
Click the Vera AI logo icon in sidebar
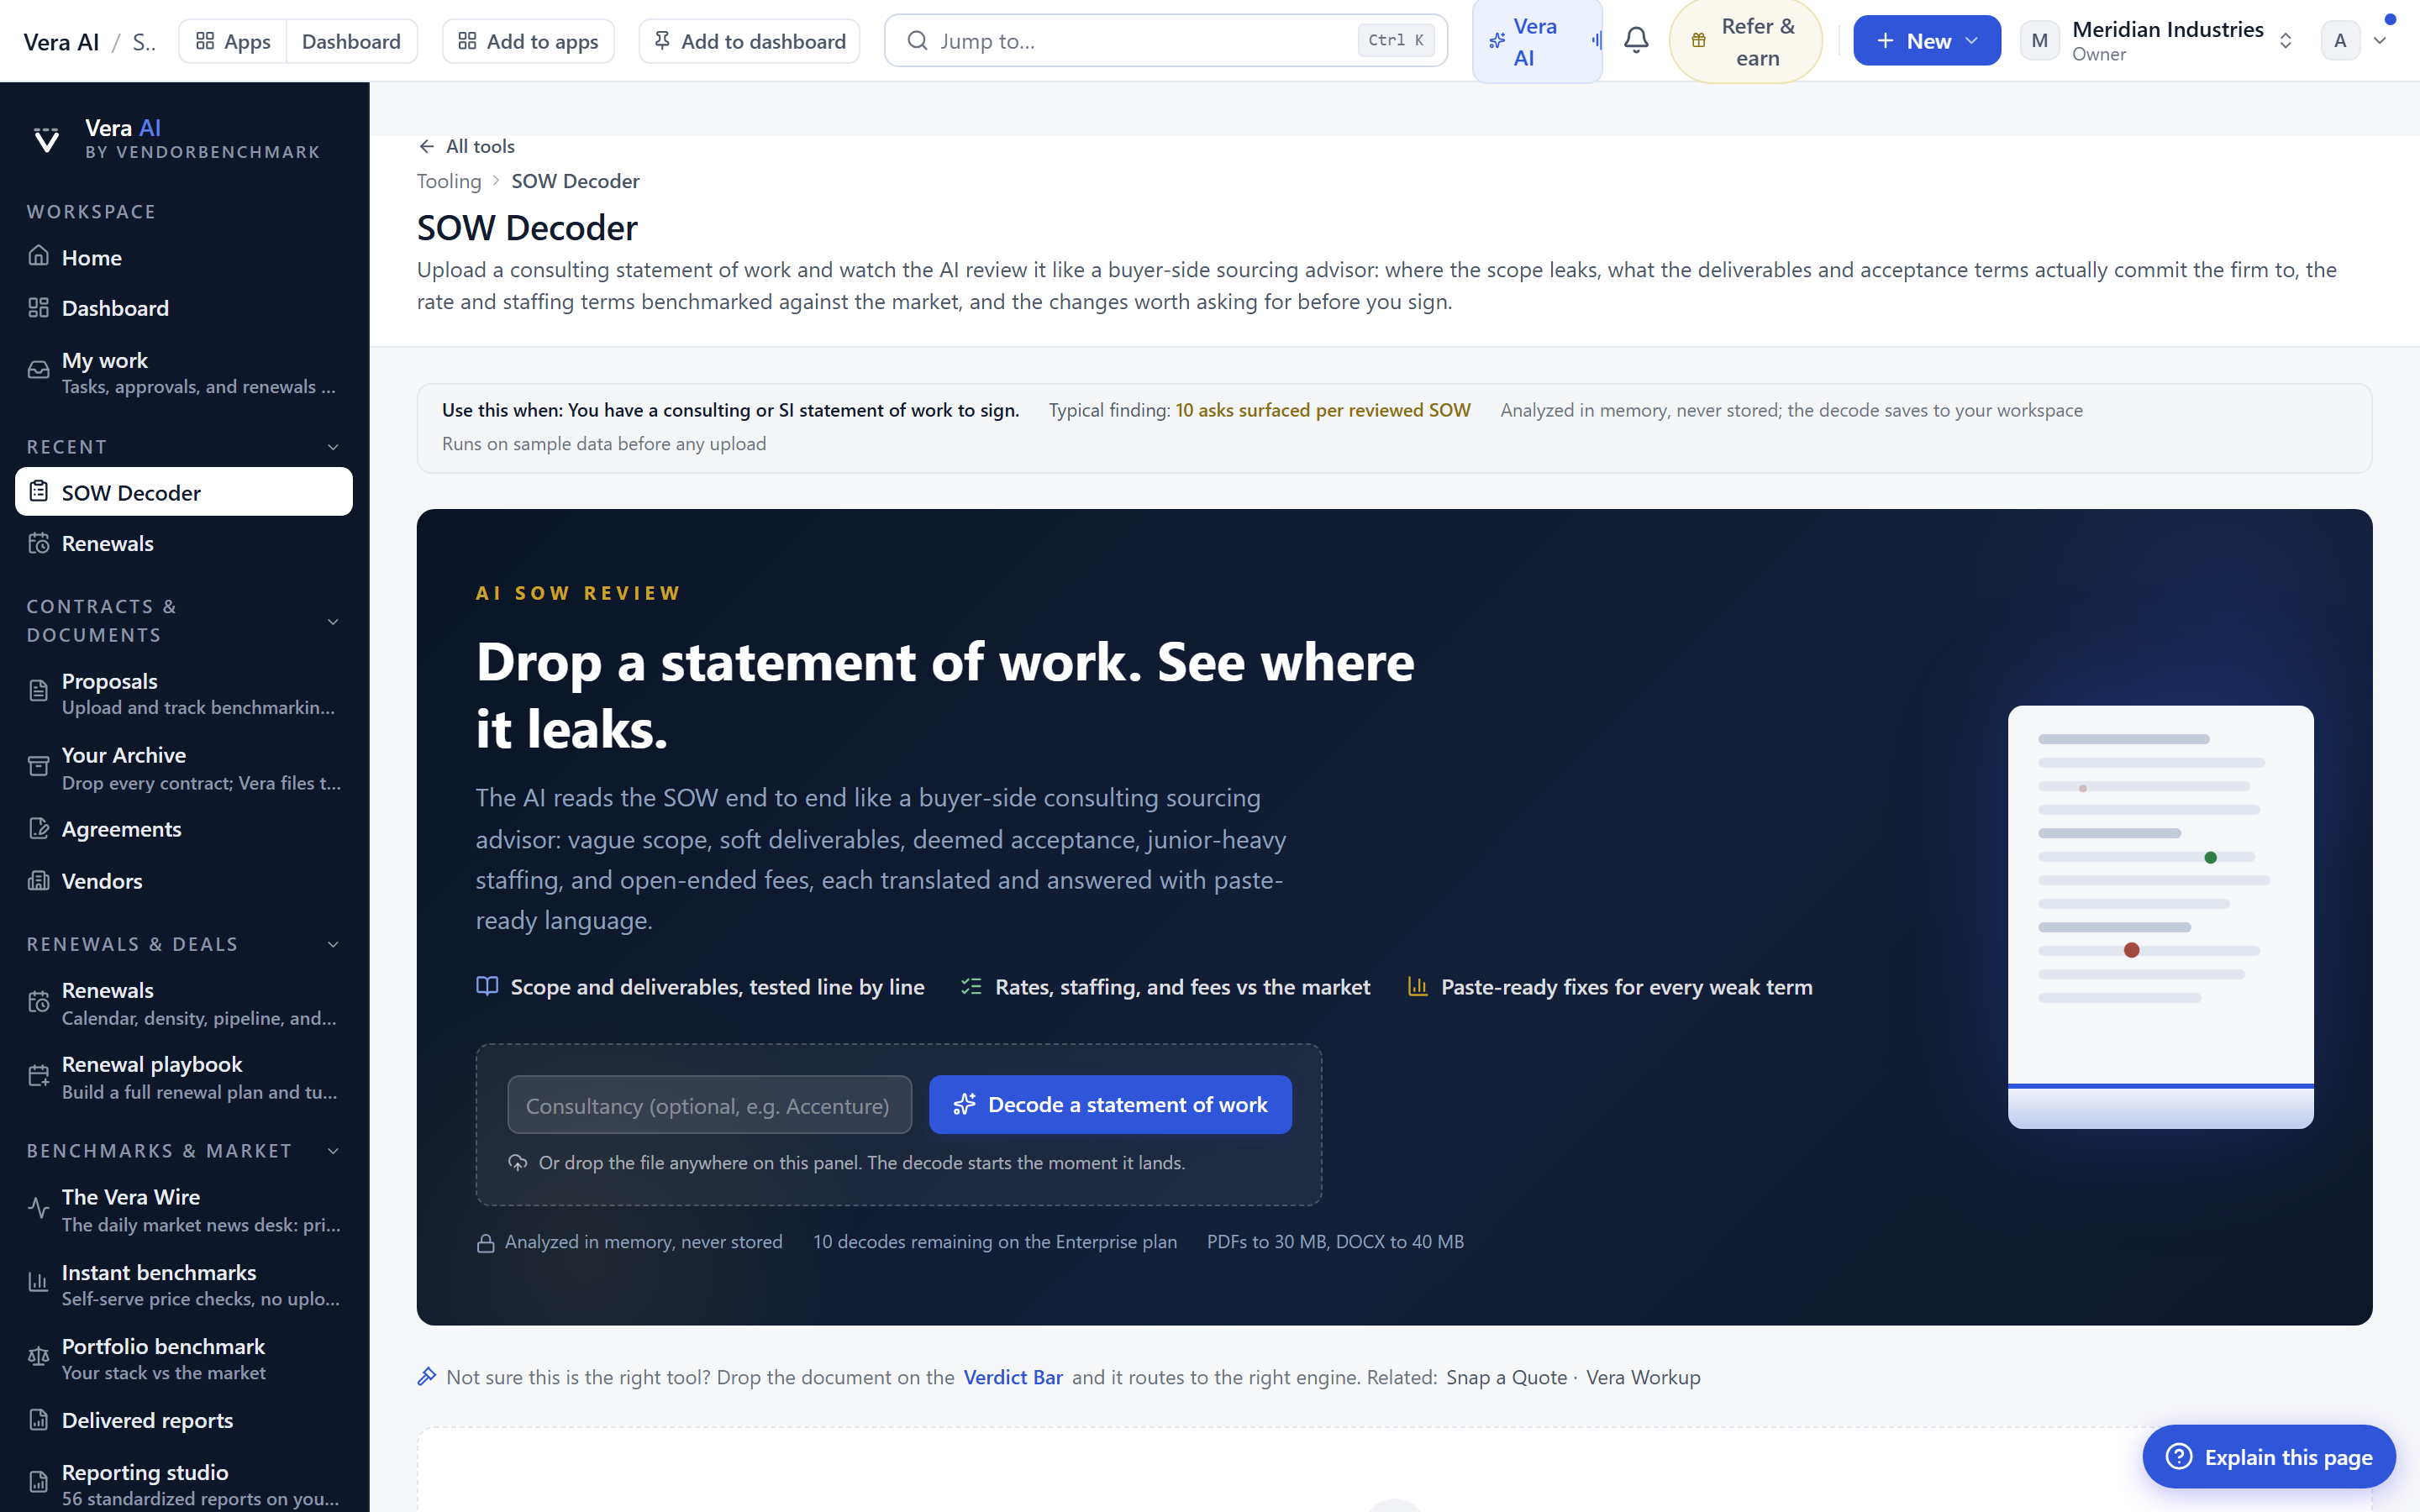coord(46,139)
